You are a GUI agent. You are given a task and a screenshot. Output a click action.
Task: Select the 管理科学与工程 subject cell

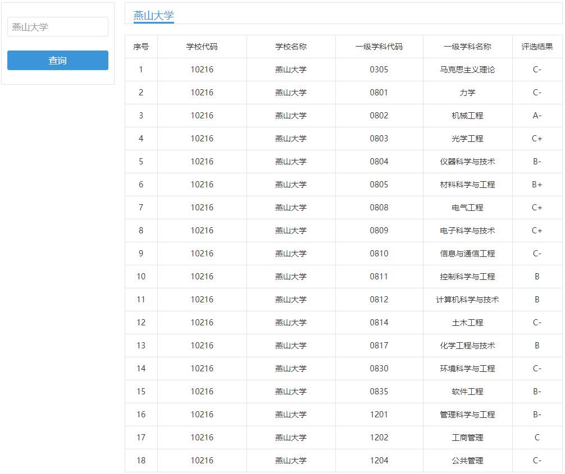(467, 415)
